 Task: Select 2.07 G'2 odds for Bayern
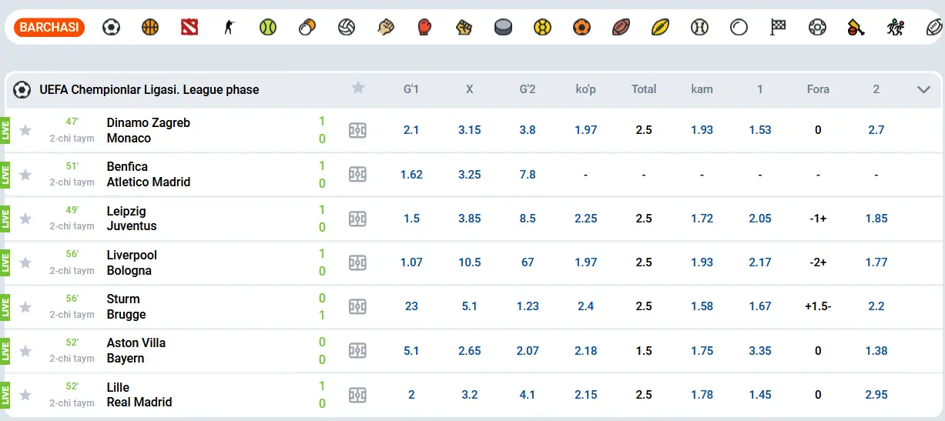click(x=528, y=351)
